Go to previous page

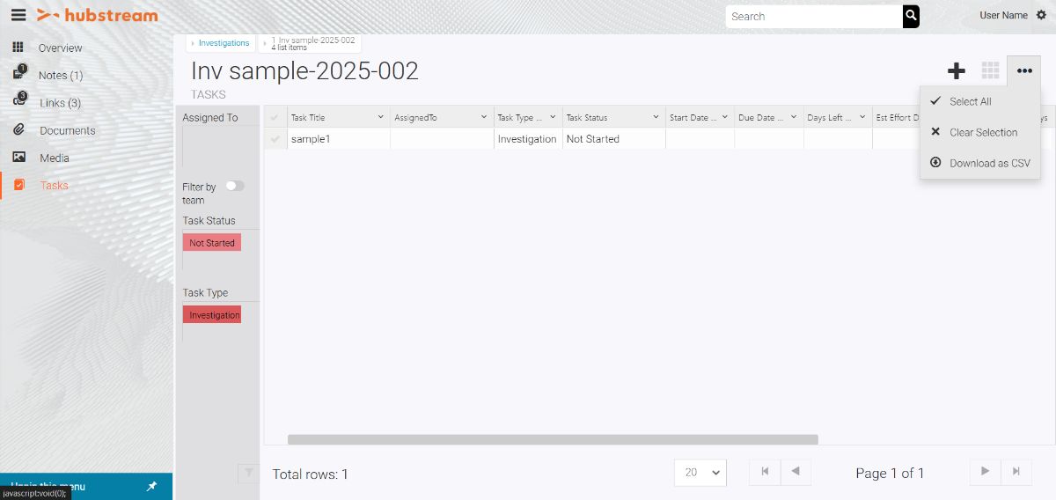[796, 472]
